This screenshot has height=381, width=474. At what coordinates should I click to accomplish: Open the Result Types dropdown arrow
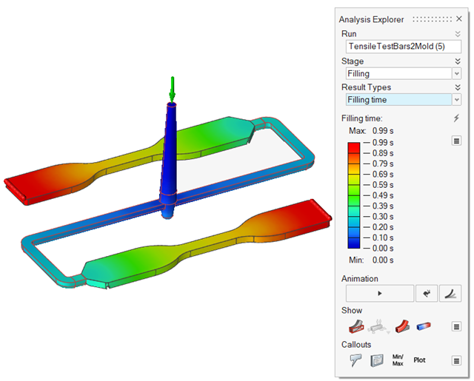(x=456, y=100)
